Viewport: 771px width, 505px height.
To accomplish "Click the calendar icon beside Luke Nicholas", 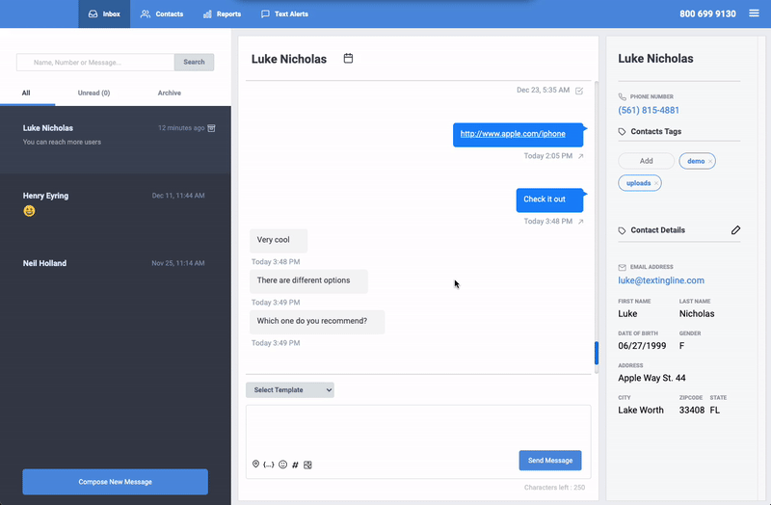I will click(x=348, y=58).
